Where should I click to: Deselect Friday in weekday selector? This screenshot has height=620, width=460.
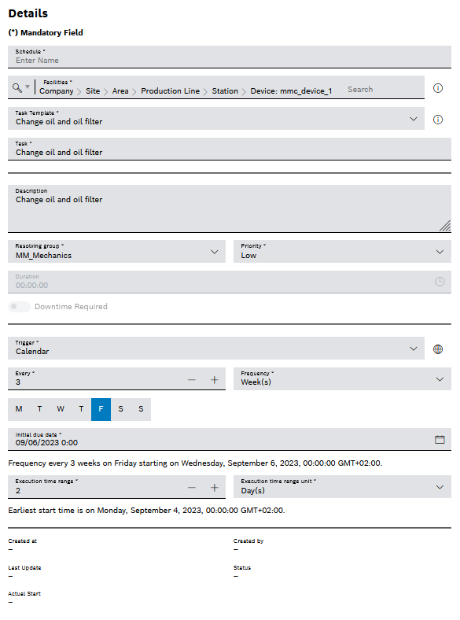(101, 409)
